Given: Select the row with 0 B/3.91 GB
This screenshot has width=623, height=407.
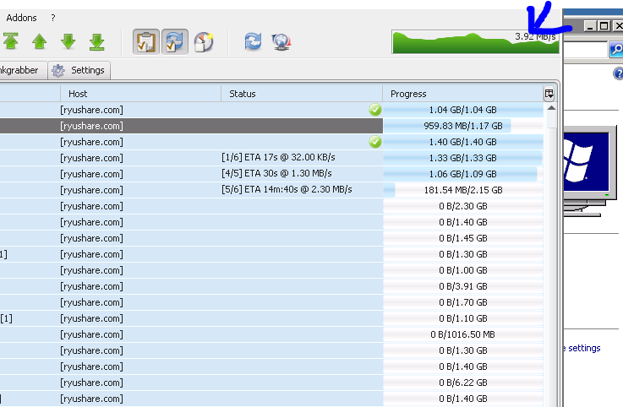Looking at the screenshot, I should point(271,286).
